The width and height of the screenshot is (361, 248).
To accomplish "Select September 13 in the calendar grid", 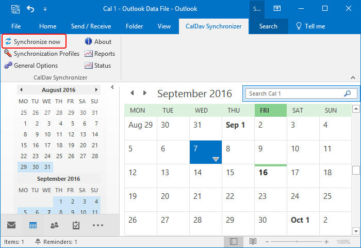I will (x=173, y=176).
